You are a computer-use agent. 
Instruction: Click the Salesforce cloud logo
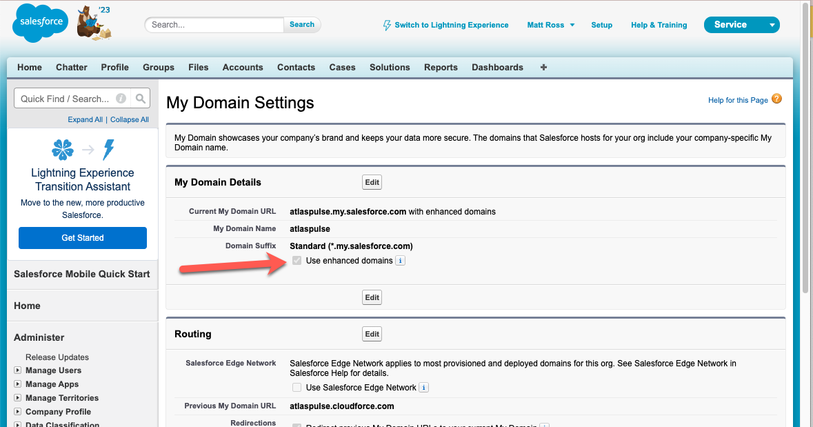point(41,23)
